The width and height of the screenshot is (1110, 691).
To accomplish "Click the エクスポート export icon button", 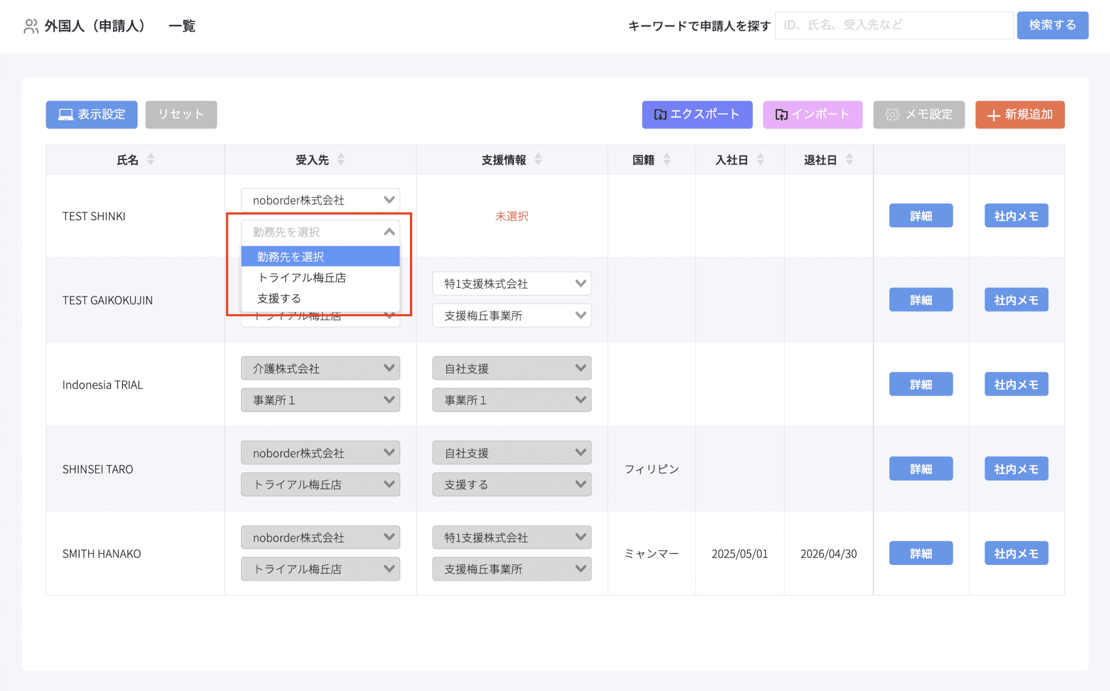I will 697,114.
